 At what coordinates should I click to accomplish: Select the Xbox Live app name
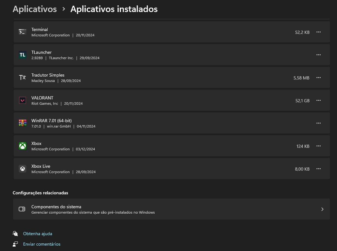41,166
